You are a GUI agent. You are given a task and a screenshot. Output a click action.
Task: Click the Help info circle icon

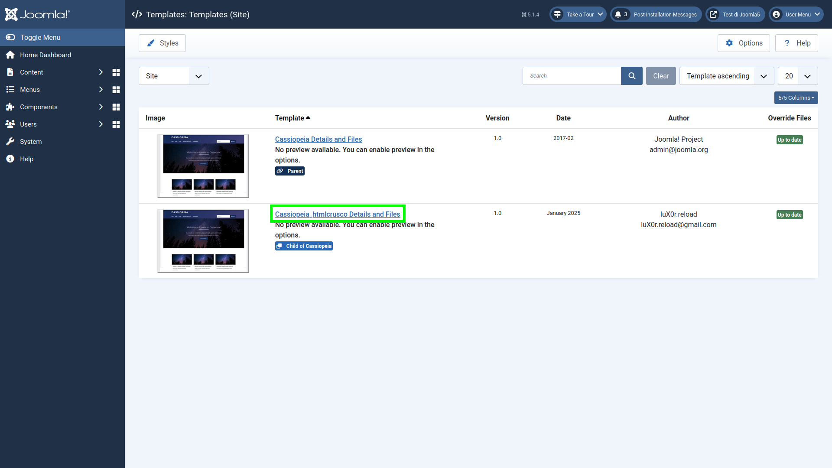point(10,159)
